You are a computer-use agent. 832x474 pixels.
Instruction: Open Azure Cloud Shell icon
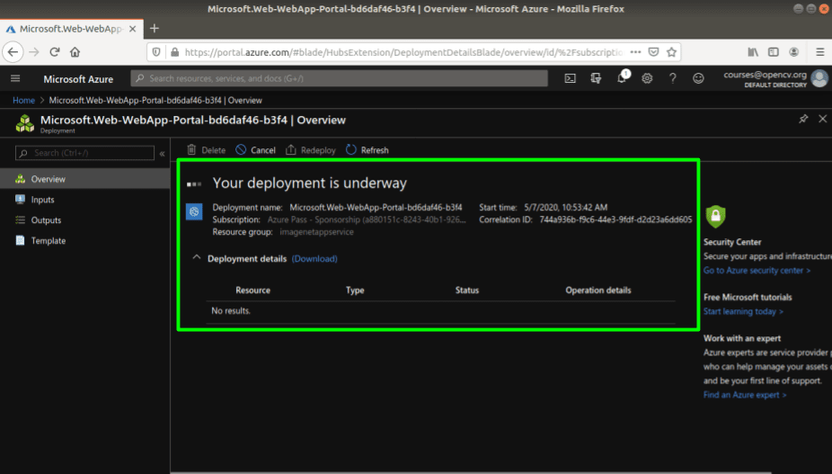570,78
